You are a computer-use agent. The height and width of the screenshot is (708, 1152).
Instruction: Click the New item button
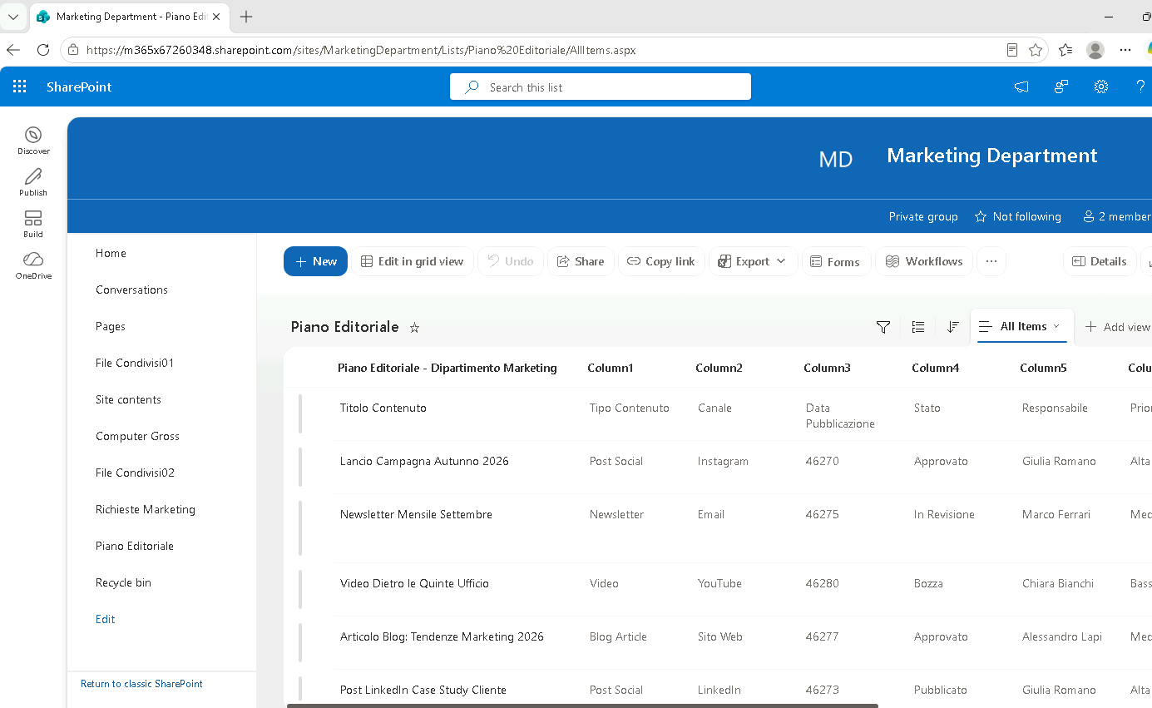point(315,261)
